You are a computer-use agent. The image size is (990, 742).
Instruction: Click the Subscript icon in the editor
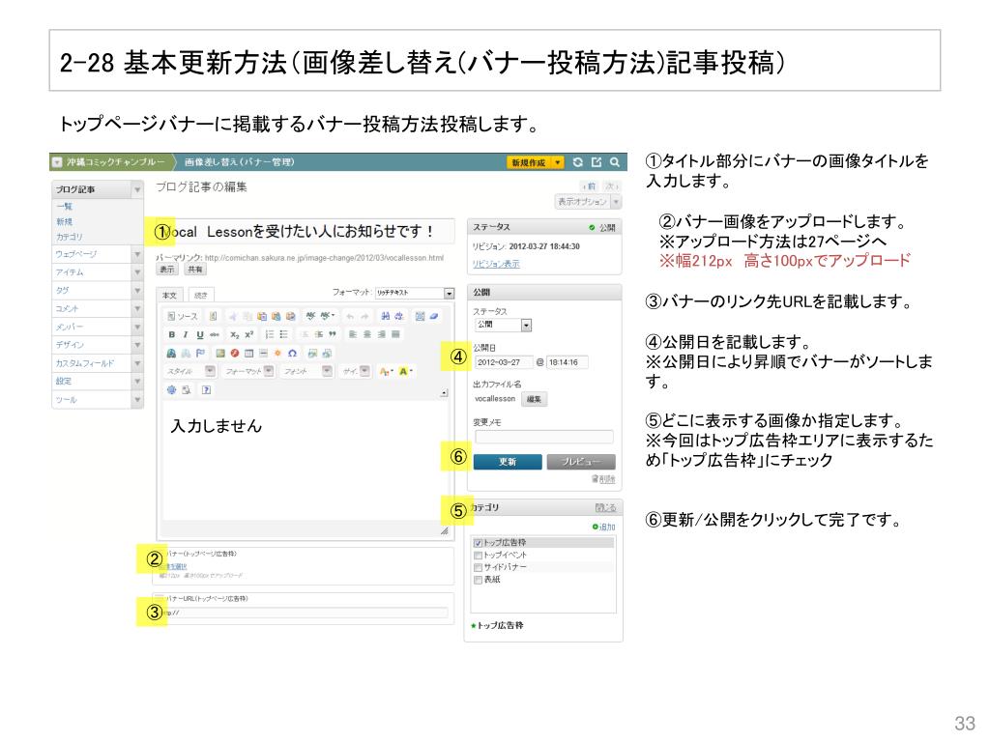coord(234,334)
